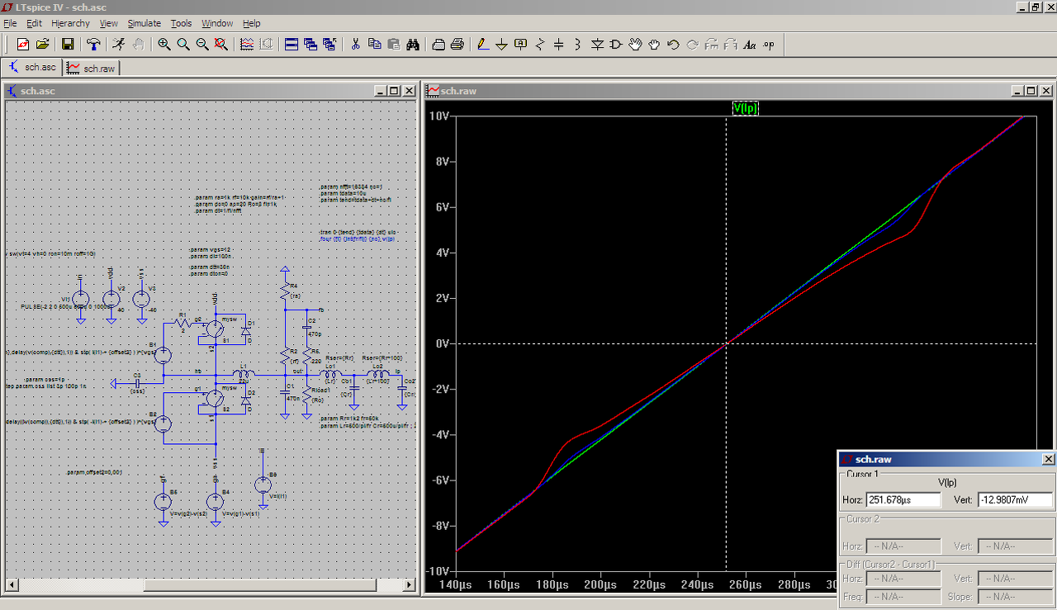
Task: Open the Simulate menu
Action: 144,23
